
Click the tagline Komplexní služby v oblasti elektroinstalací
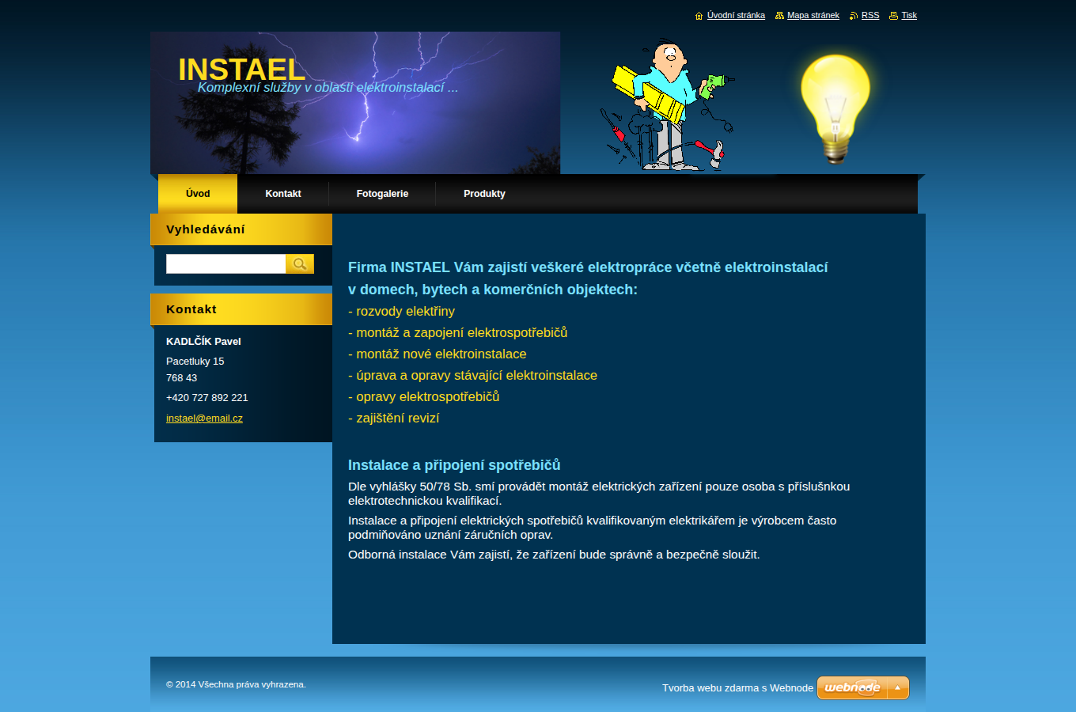pyautogui.click(x=328, y=88)
